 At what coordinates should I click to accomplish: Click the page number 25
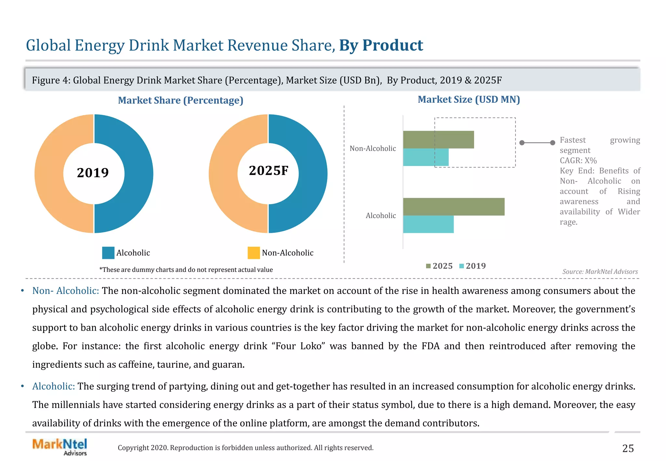pyautogui.click(x=628, y=449)
